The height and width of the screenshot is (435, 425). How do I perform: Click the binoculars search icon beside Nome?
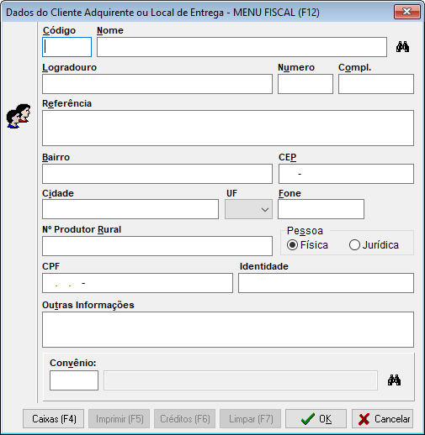(x=402, y=47)
